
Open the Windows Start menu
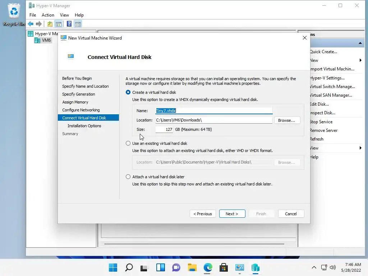113,267
